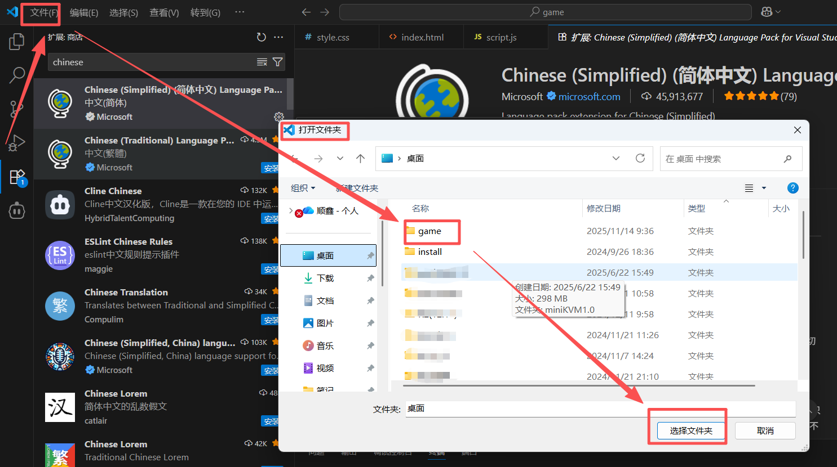This screenshot has width=837, height=467.
Task: Click the 在 桌面 中搜索 search box
Action: click(730, 159)
